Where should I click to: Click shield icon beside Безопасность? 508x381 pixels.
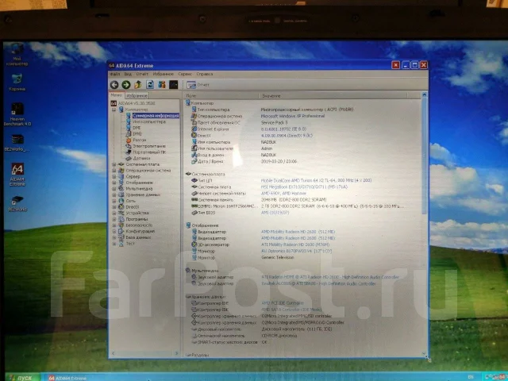tap(121, 225)
